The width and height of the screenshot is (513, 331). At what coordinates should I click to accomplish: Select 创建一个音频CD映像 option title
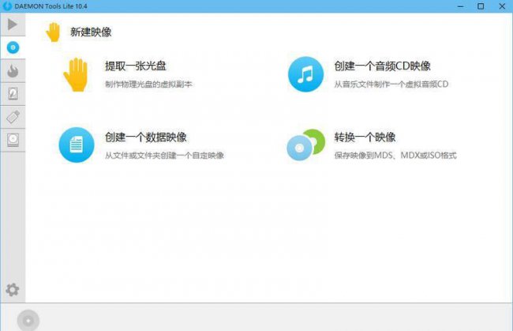point(382,66)
